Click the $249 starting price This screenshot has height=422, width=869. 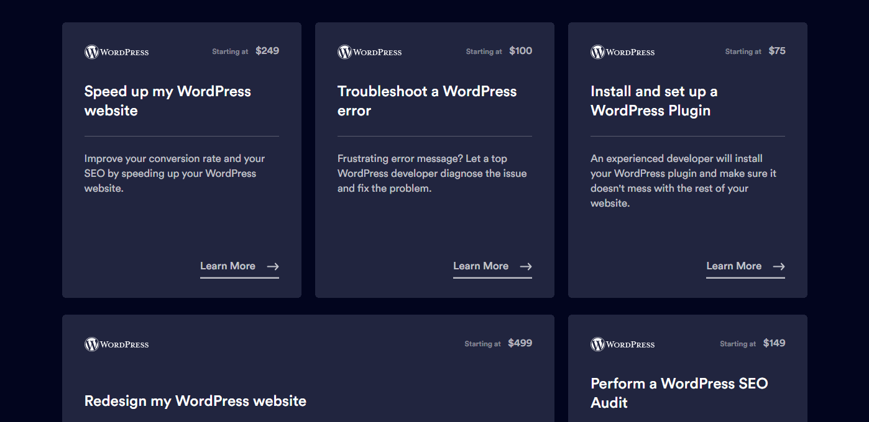pyautogui.click(x=267, y=51)
